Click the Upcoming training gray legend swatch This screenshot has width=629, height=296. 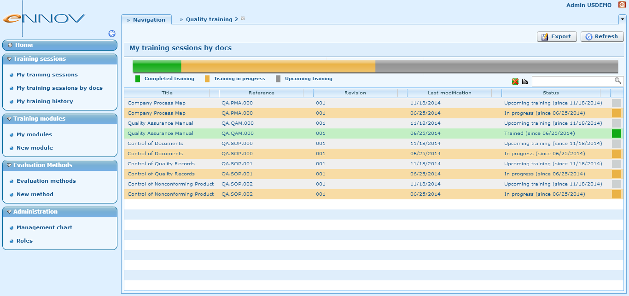[278, 79]
